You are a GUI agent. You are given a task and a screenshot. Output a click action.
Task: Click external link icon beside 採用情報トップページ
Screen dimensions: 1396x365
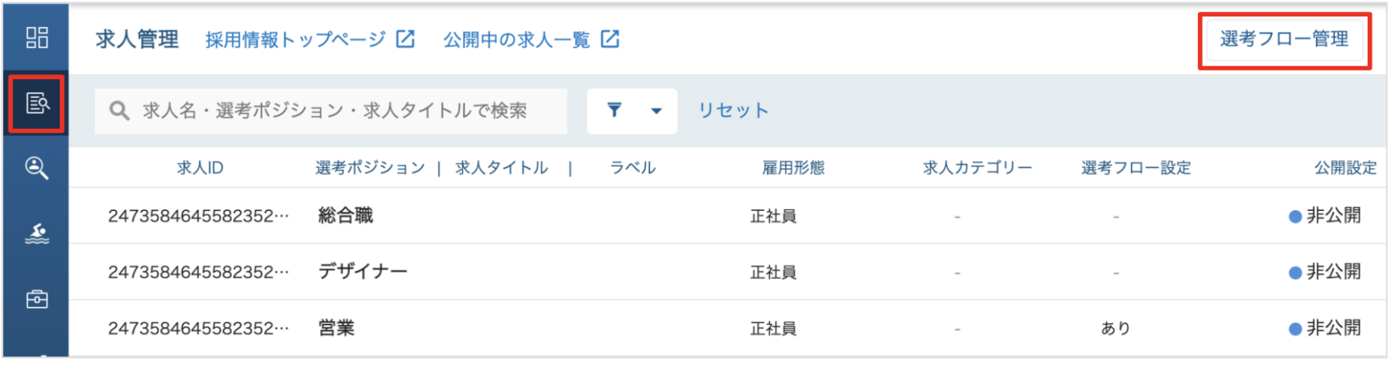405,39
